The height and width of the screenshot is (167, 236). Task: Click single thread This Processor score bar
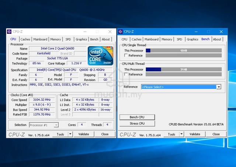click(184, 51)
